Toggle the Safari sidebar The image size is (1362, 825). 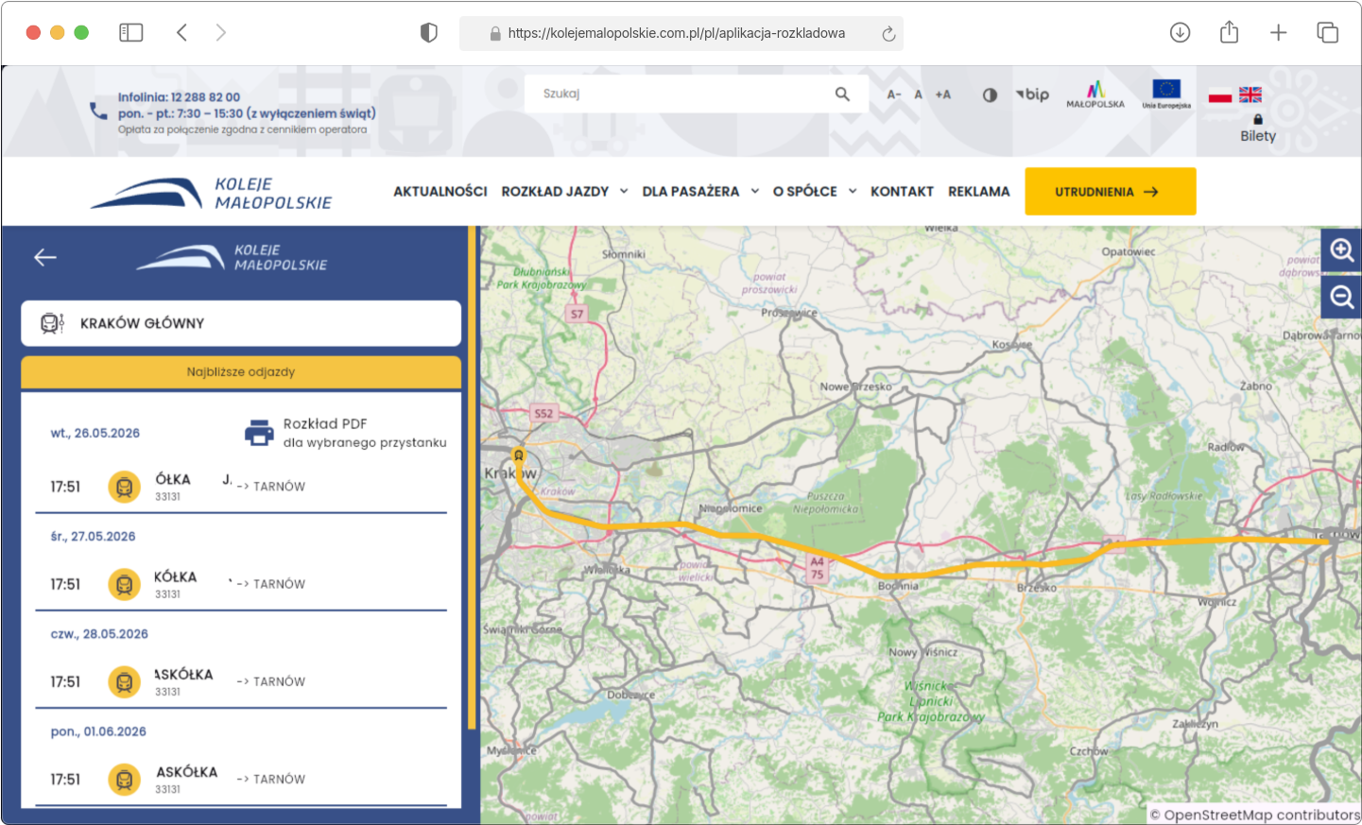(131, 33)
